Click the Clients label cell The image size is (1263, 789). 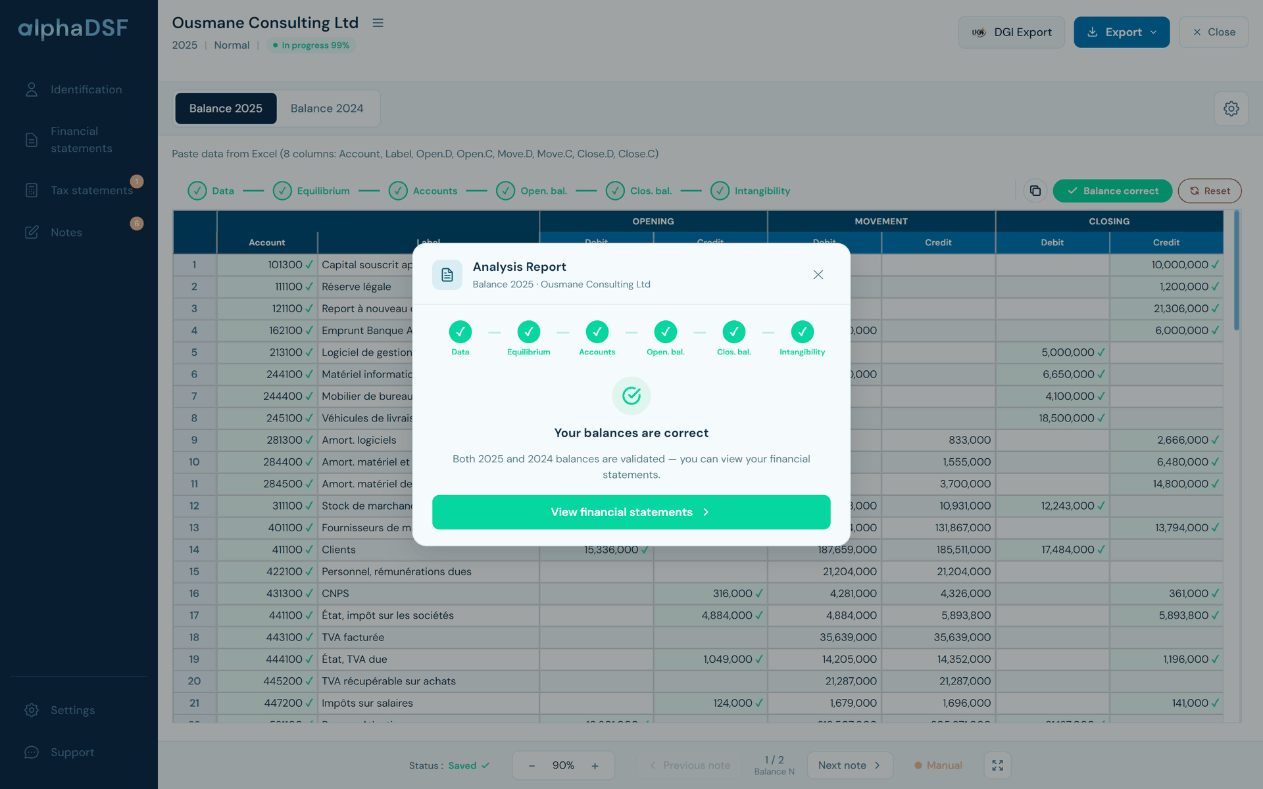pos(428,550)
